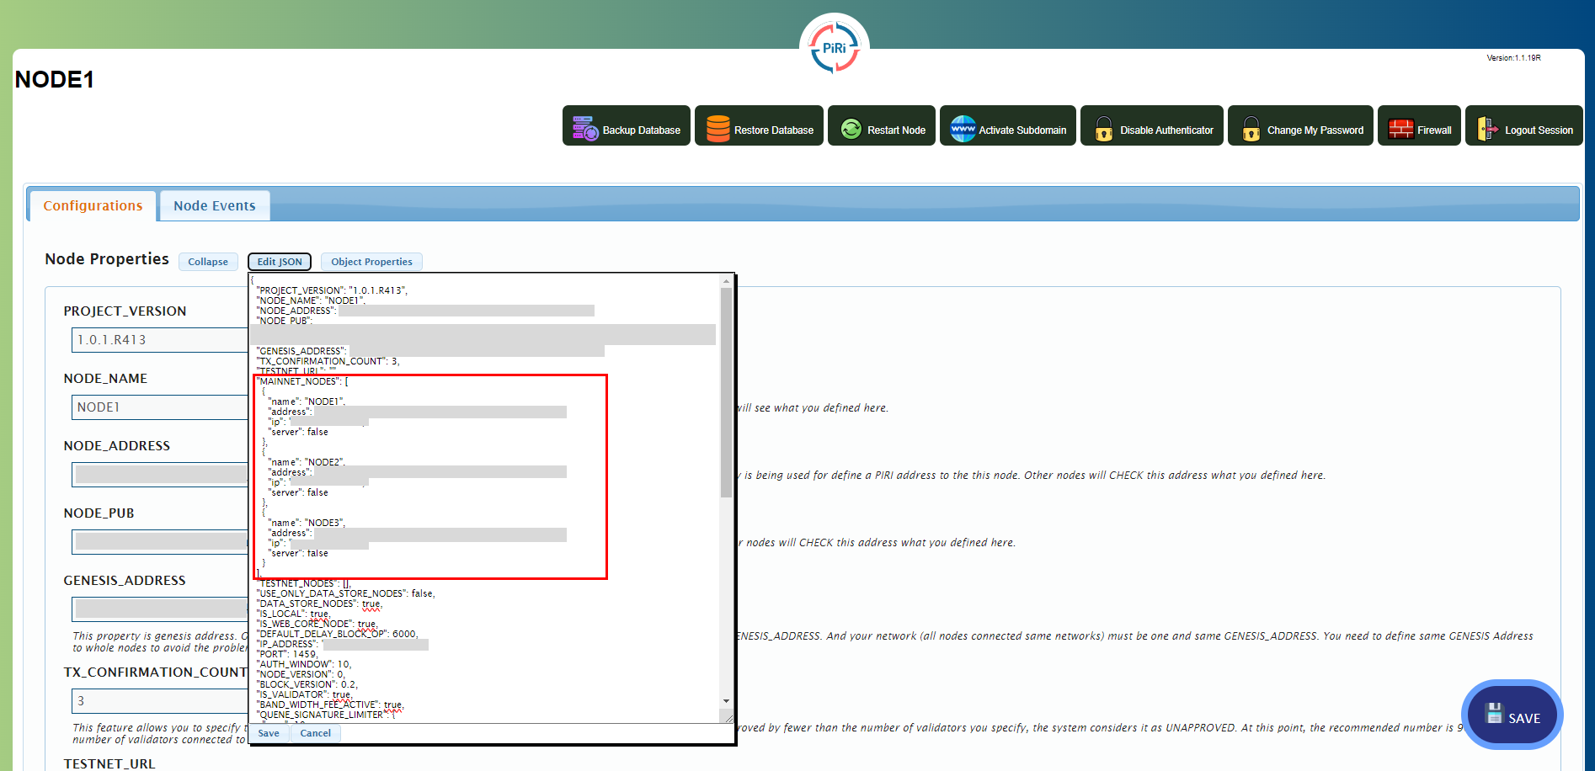Image resolution: width=1595 pixels, height=771 pixels.
Task: Toggle the Edit JSON editor button
Action: 280,262
